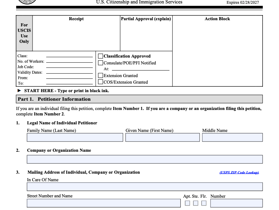This screenshot has width=279, height=210.
Task: Click the 'START HERE' instruction text
Action: 66,91
